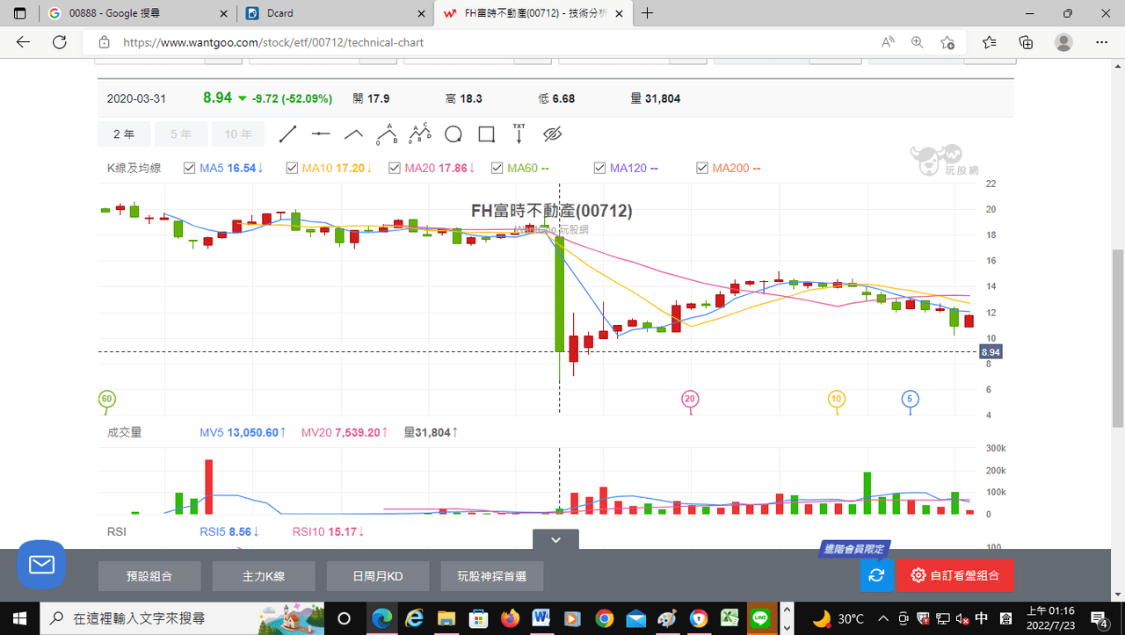Toggle the MA10 moving average checkbox
Screen dimensions: 1125x635
pos(292,168)
